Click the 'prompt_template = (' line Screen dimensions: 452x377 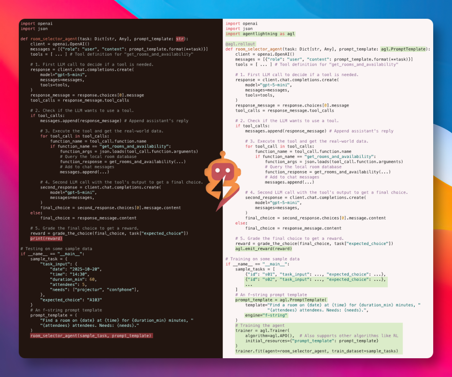pos(54,316)
